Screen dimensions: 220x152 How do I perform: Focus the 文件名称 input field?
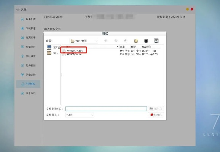(x=106, y=109)
